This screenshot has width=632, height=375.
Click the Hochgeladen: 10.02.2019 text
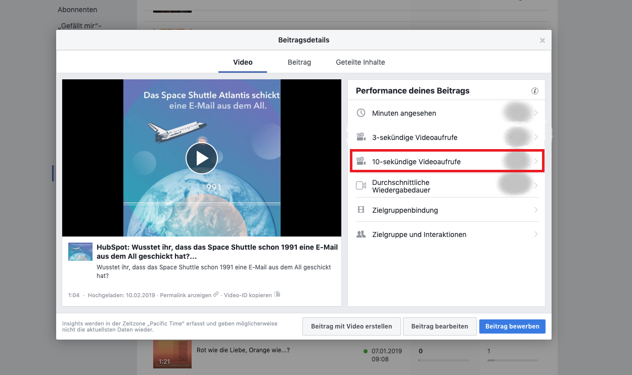coord(121,295)
